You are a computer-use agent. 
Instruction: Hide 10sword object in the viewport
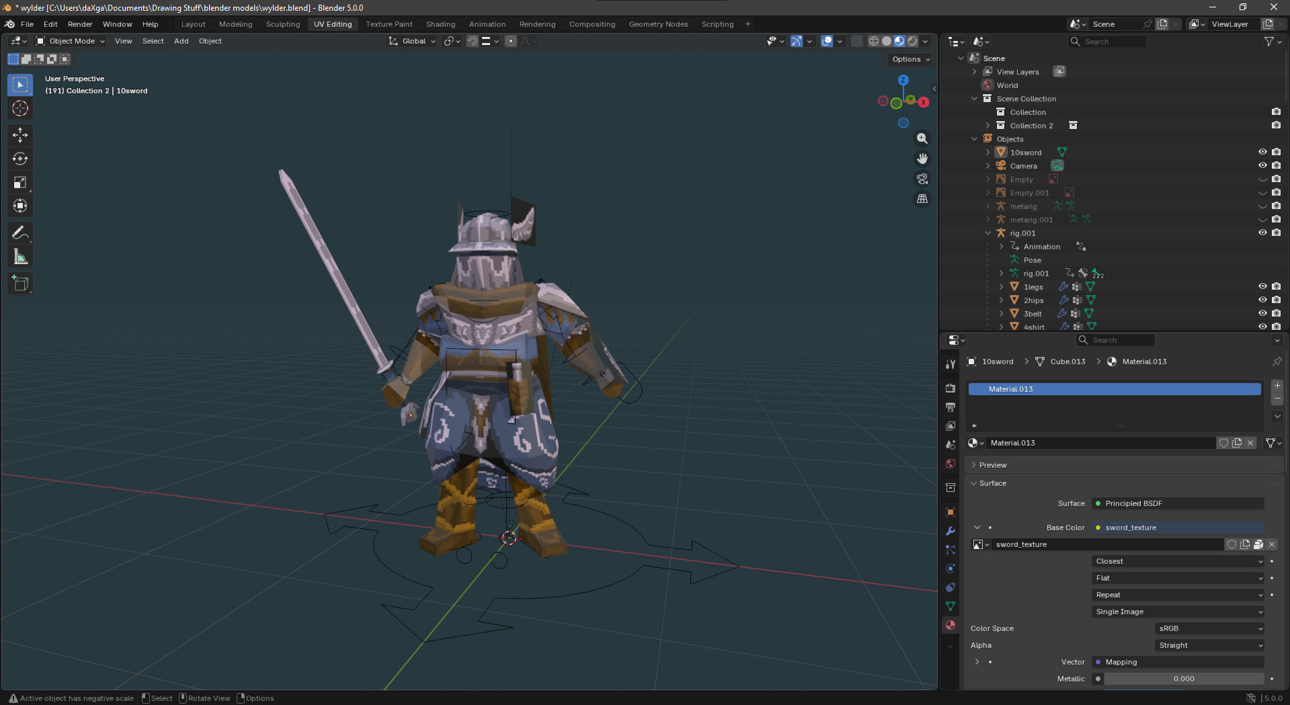[x=1262, y=152]
